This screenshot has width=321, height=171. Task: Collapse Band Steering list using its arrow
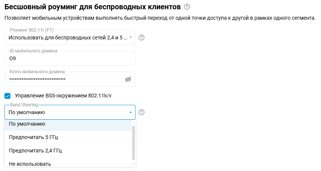pyautogui.click(x=130, y=112)
